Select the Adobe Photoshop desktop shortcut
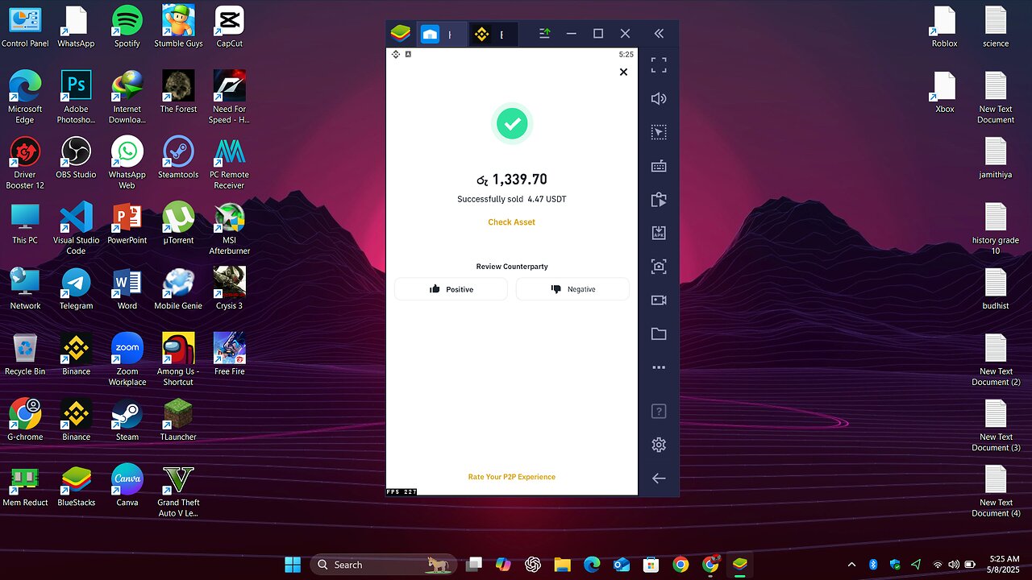 76,97
